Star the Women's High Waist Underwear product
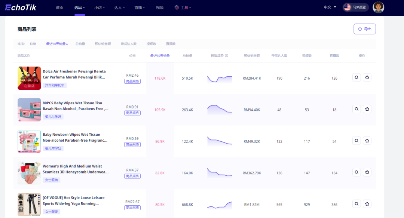Viewport: 404px width, 218px height. click(x=367, y=172)
